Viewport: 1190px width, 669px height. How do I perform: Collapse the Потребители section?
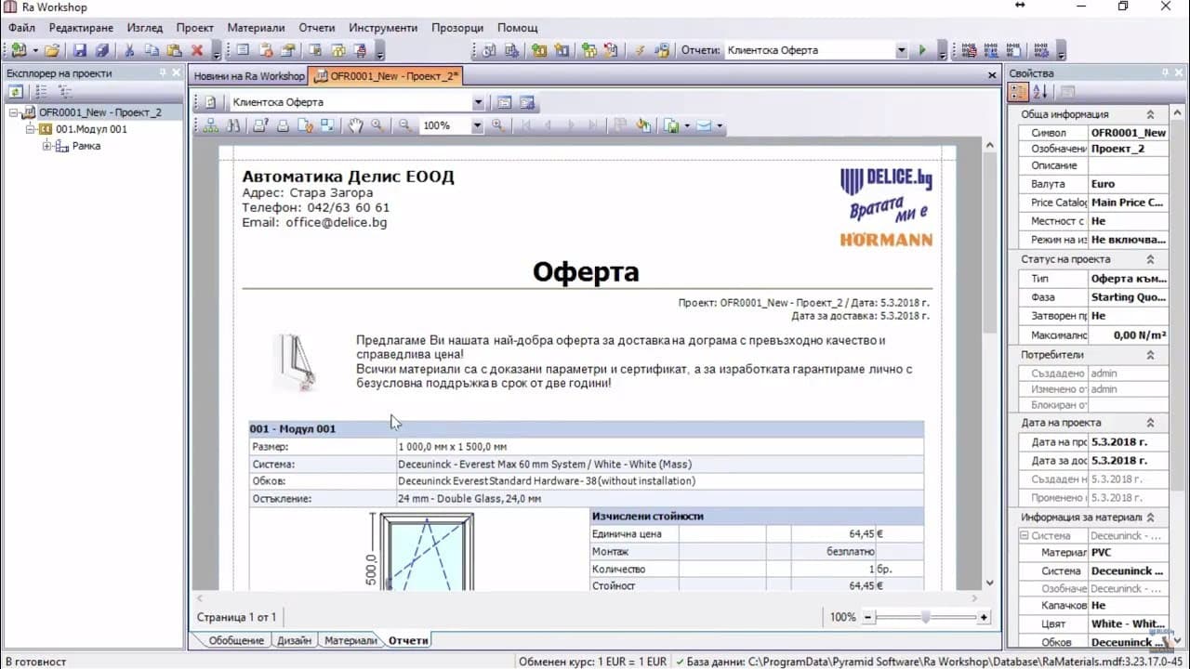point(1150,355)
